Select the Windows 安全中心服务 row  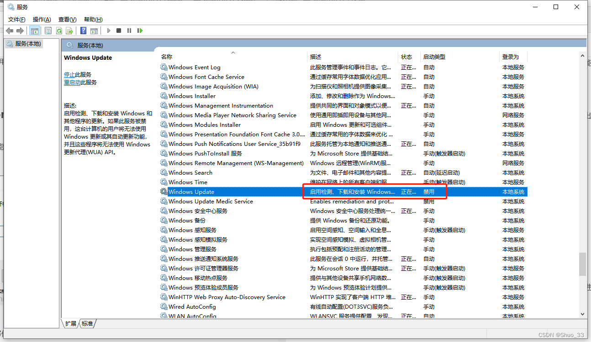(343, 211)
